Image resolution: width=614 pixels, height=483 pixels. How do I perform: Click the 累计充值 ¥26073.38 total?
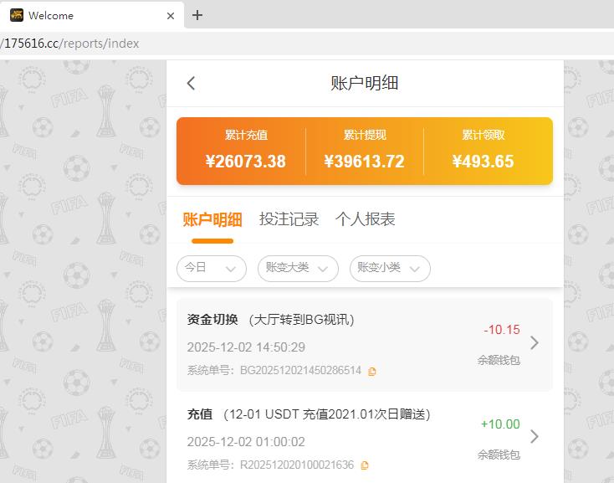point(246,151)
